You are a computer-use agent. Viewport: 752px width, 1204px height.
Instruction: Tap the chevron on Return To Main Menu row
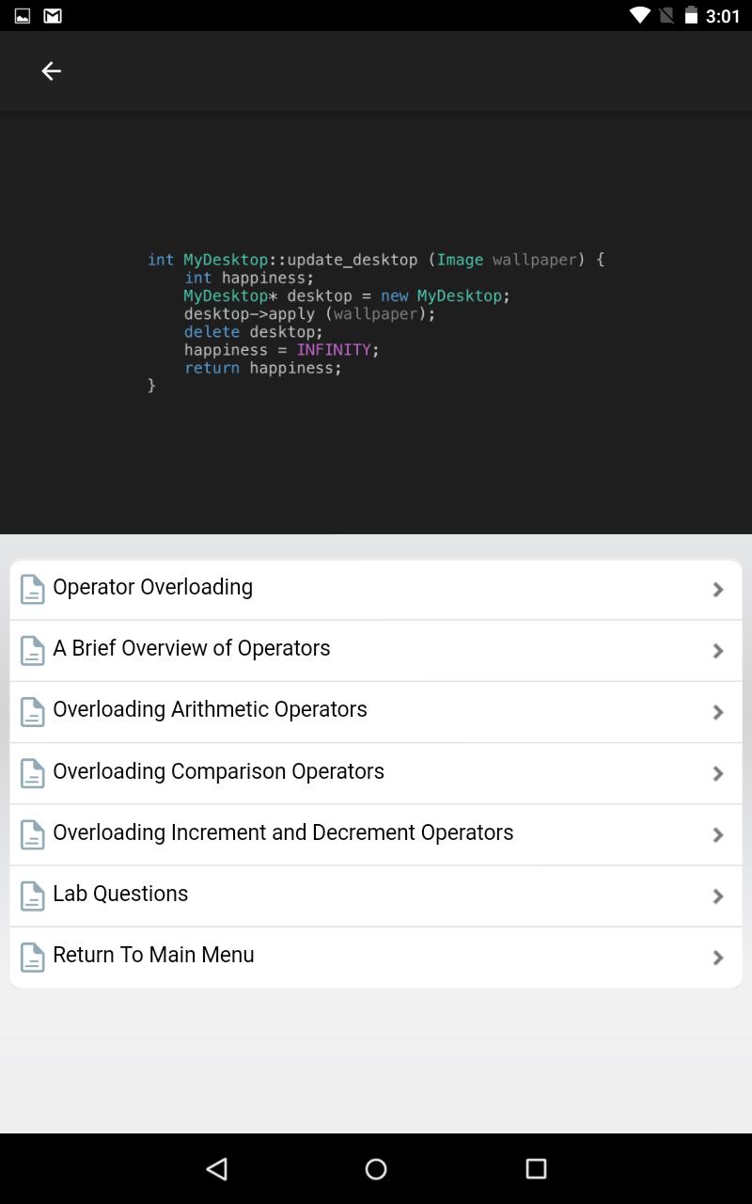pos(718,958)
